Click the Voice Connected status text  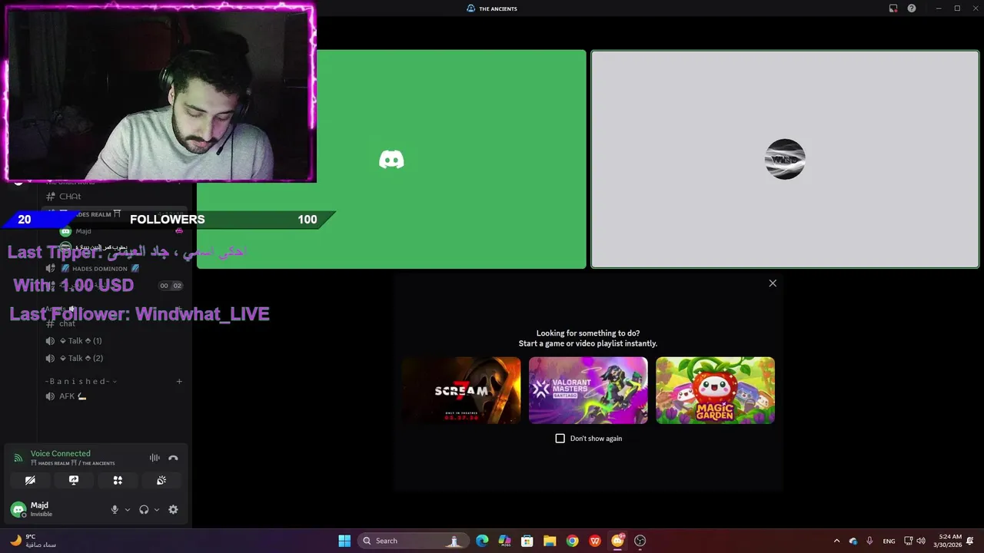[x=60, y=453]
